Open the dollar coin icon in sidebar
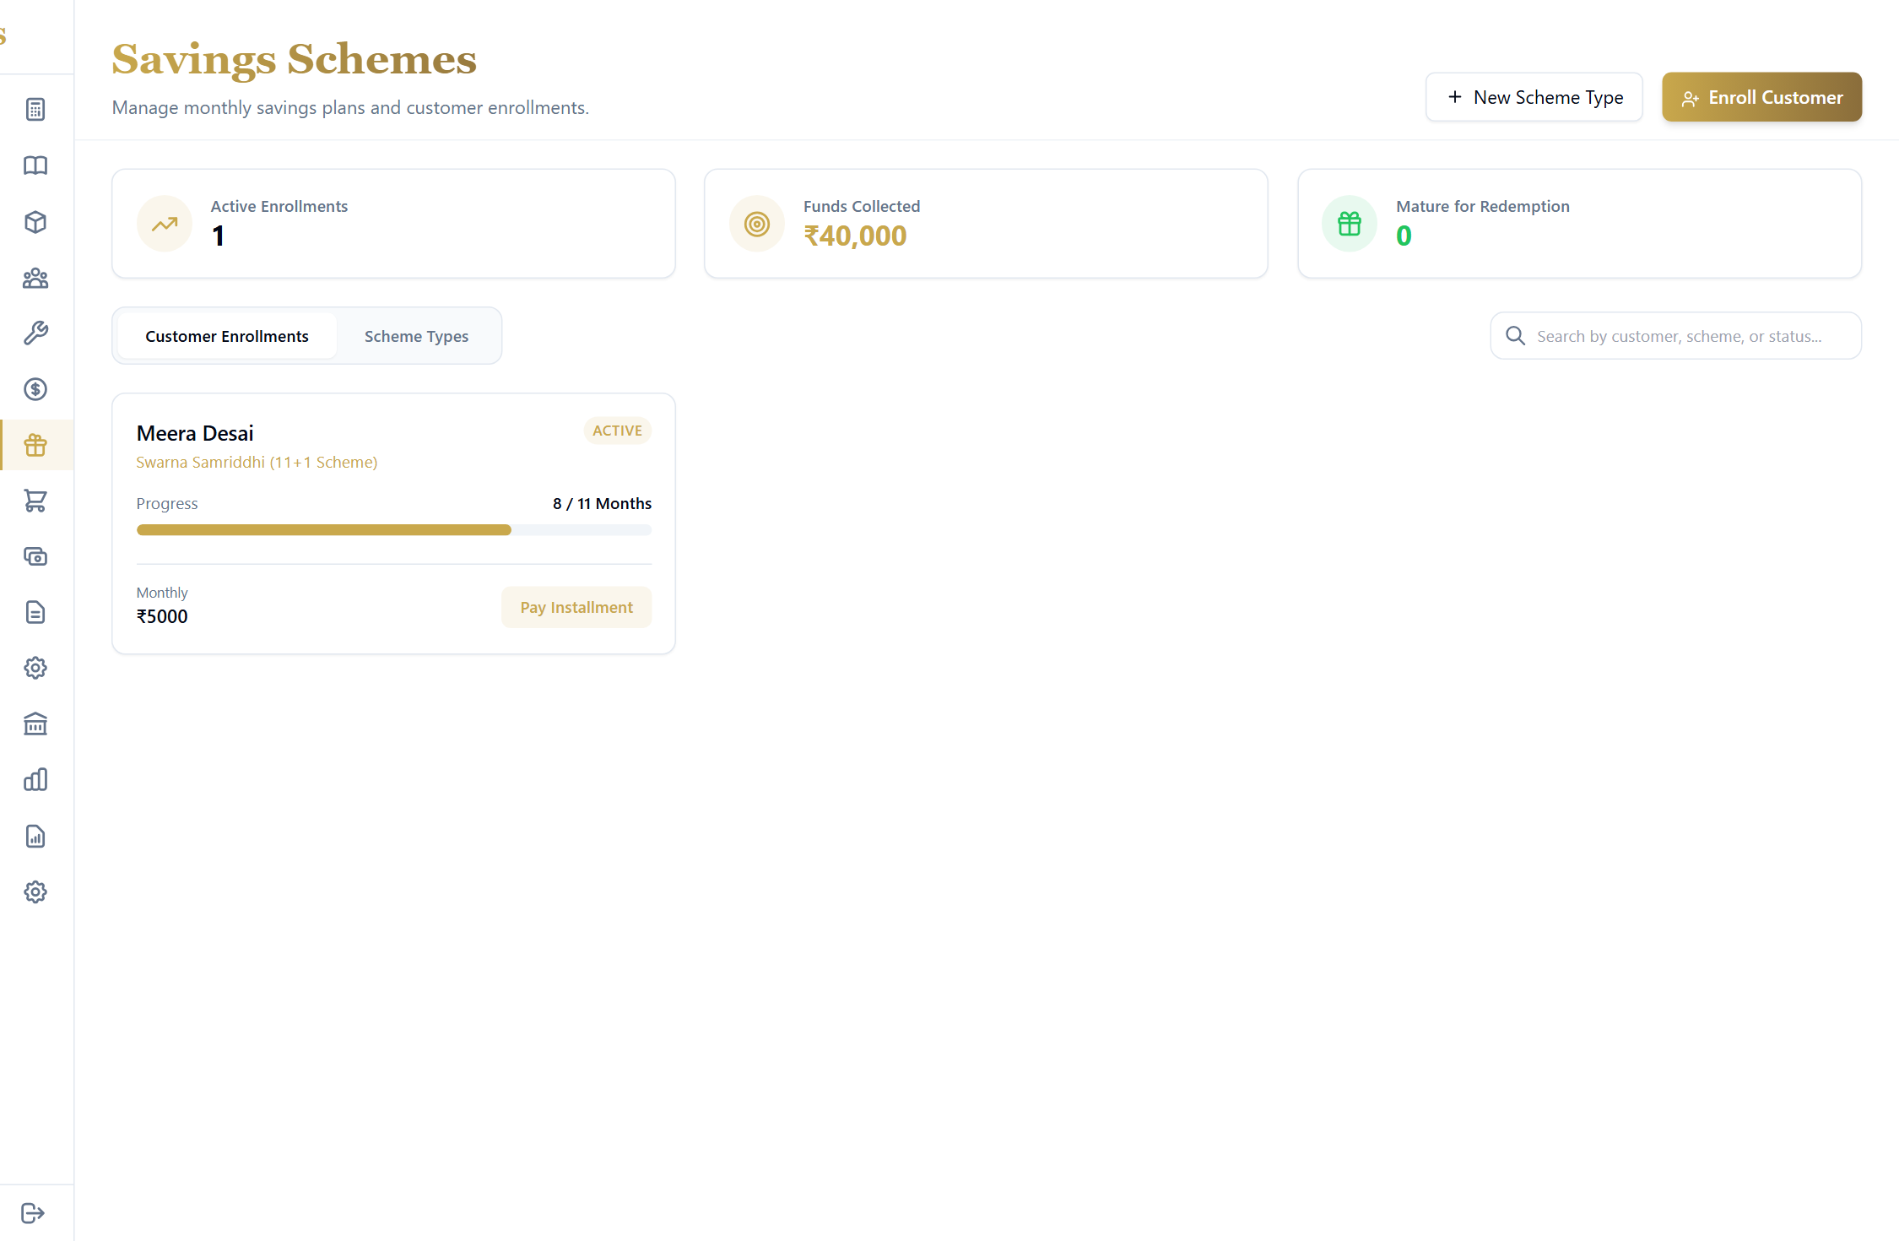The image size is (1899, 1241). coord(35,389)
